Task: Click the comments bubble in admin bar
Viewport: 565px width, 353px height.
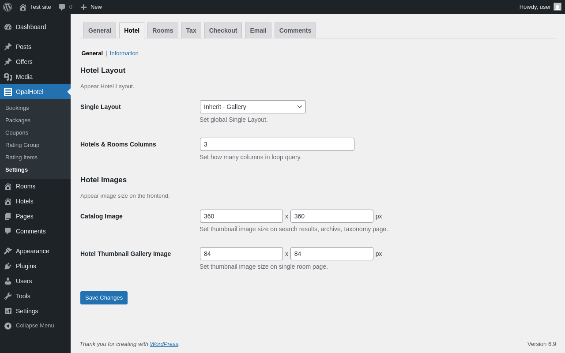Action: click(62, 7)
